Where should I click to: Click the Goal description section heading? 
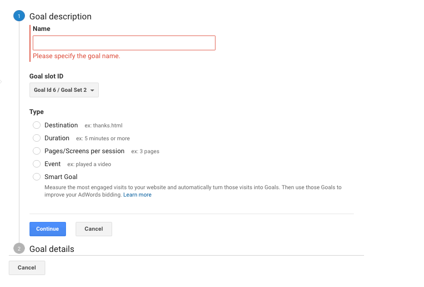[60, 16]
